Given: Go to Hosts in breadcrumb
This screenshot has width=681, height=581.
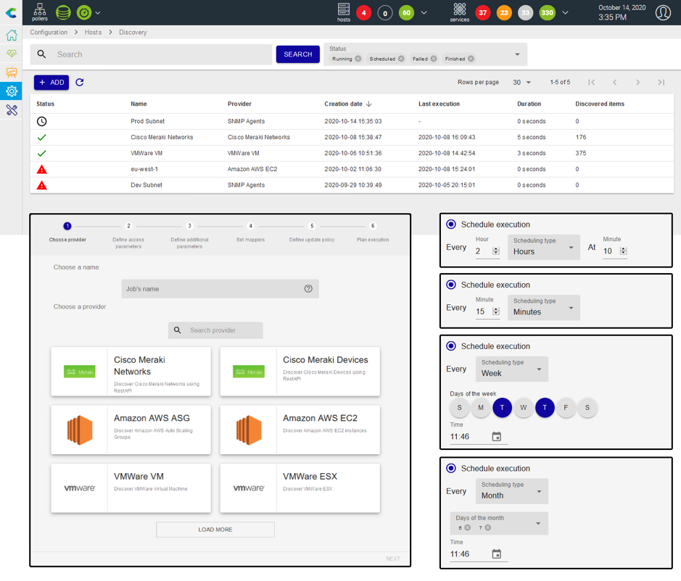Looking at the screenshot, I should [x=93, y=32].
